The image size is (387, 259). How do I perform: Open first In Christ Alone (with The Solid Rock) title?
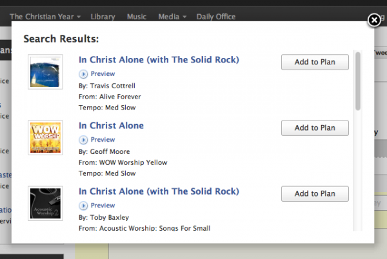159,60
